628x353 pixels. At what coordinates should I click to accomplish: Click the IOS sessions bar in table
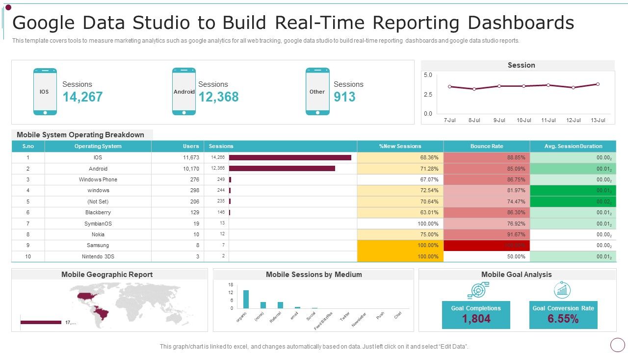(x=290, y=157)
